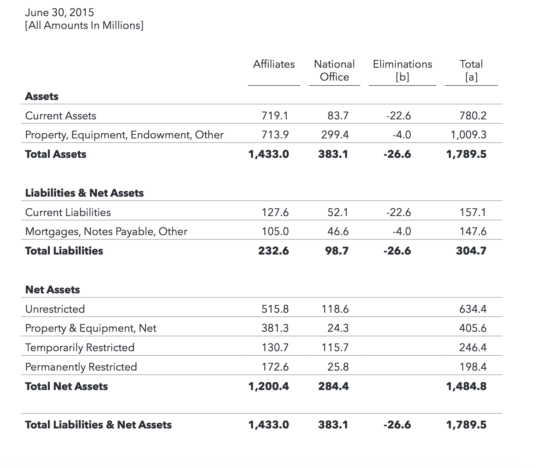Click Current Assets total value 780.2

[473, 116]
